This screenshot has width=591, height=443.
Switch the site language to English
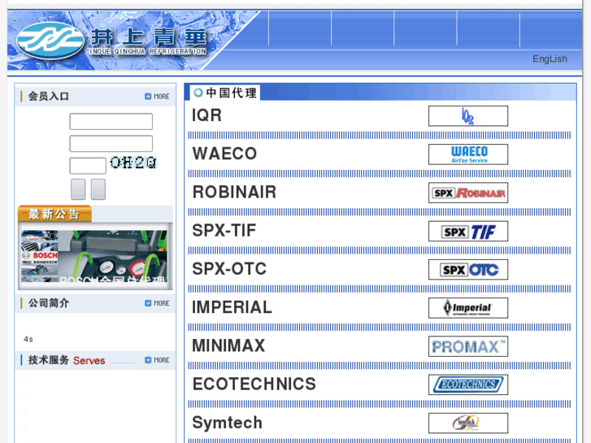pos(550,59)
